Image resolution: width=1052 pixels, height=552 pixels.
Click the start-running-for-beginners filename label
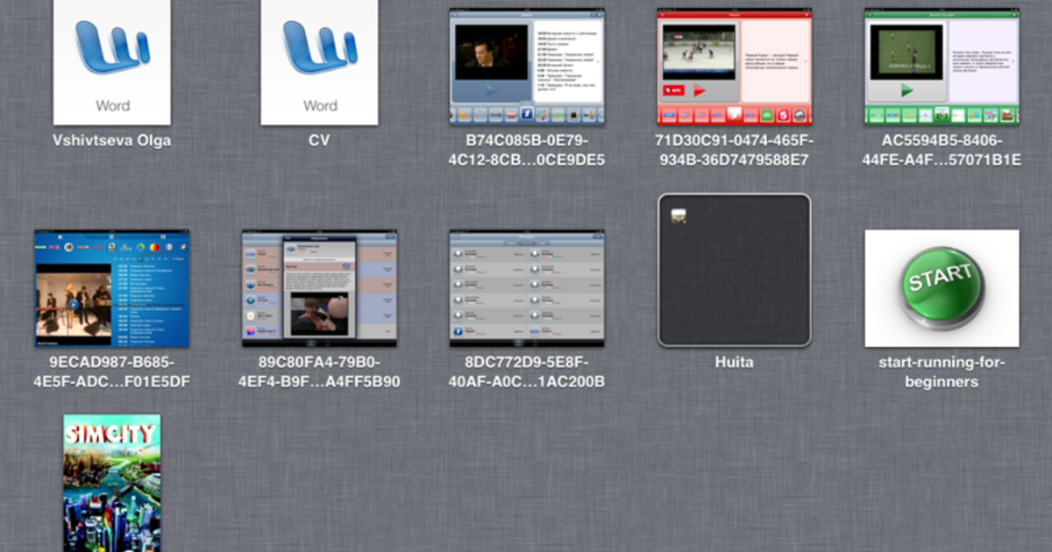tap(941, 372)
